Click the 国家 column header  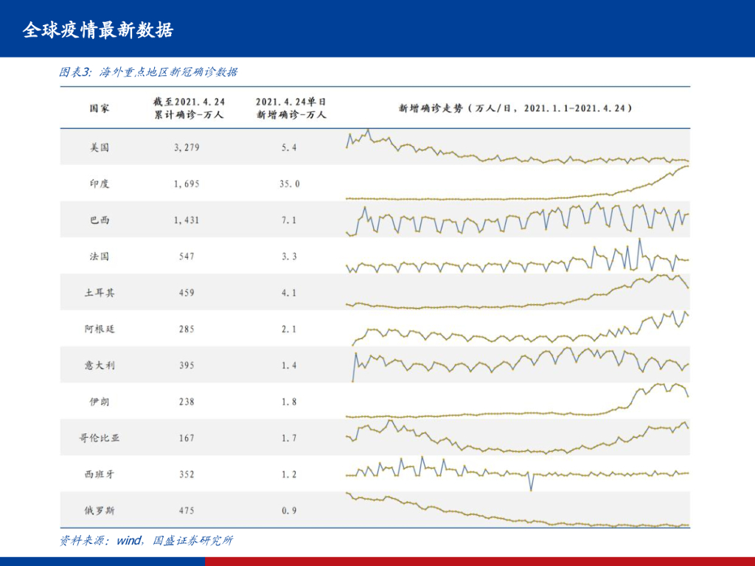pos(100,108)
